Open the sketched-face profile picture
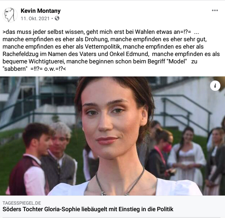 click(x=10, y=15)
